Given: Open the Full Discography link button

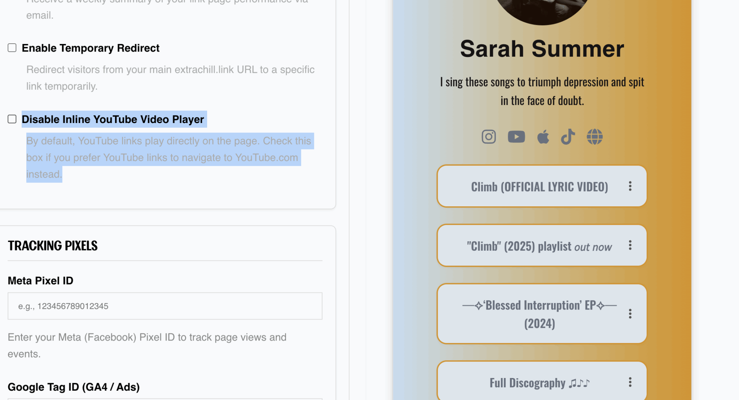Looking at the screenshot, I should click(539, 383).
